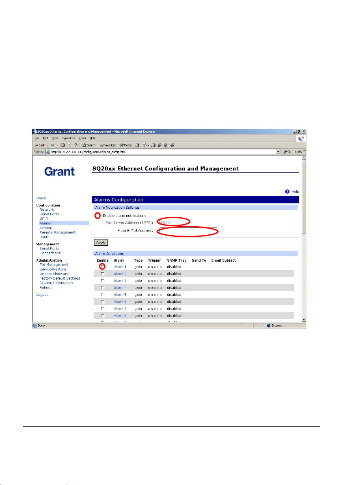Open the Favorites toolbar button
Image resolution: width=341 pixels, height=485 pixels.
107,145
